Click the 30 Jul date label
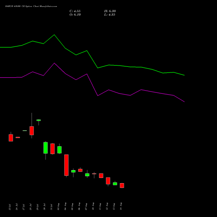 (44, 207)
